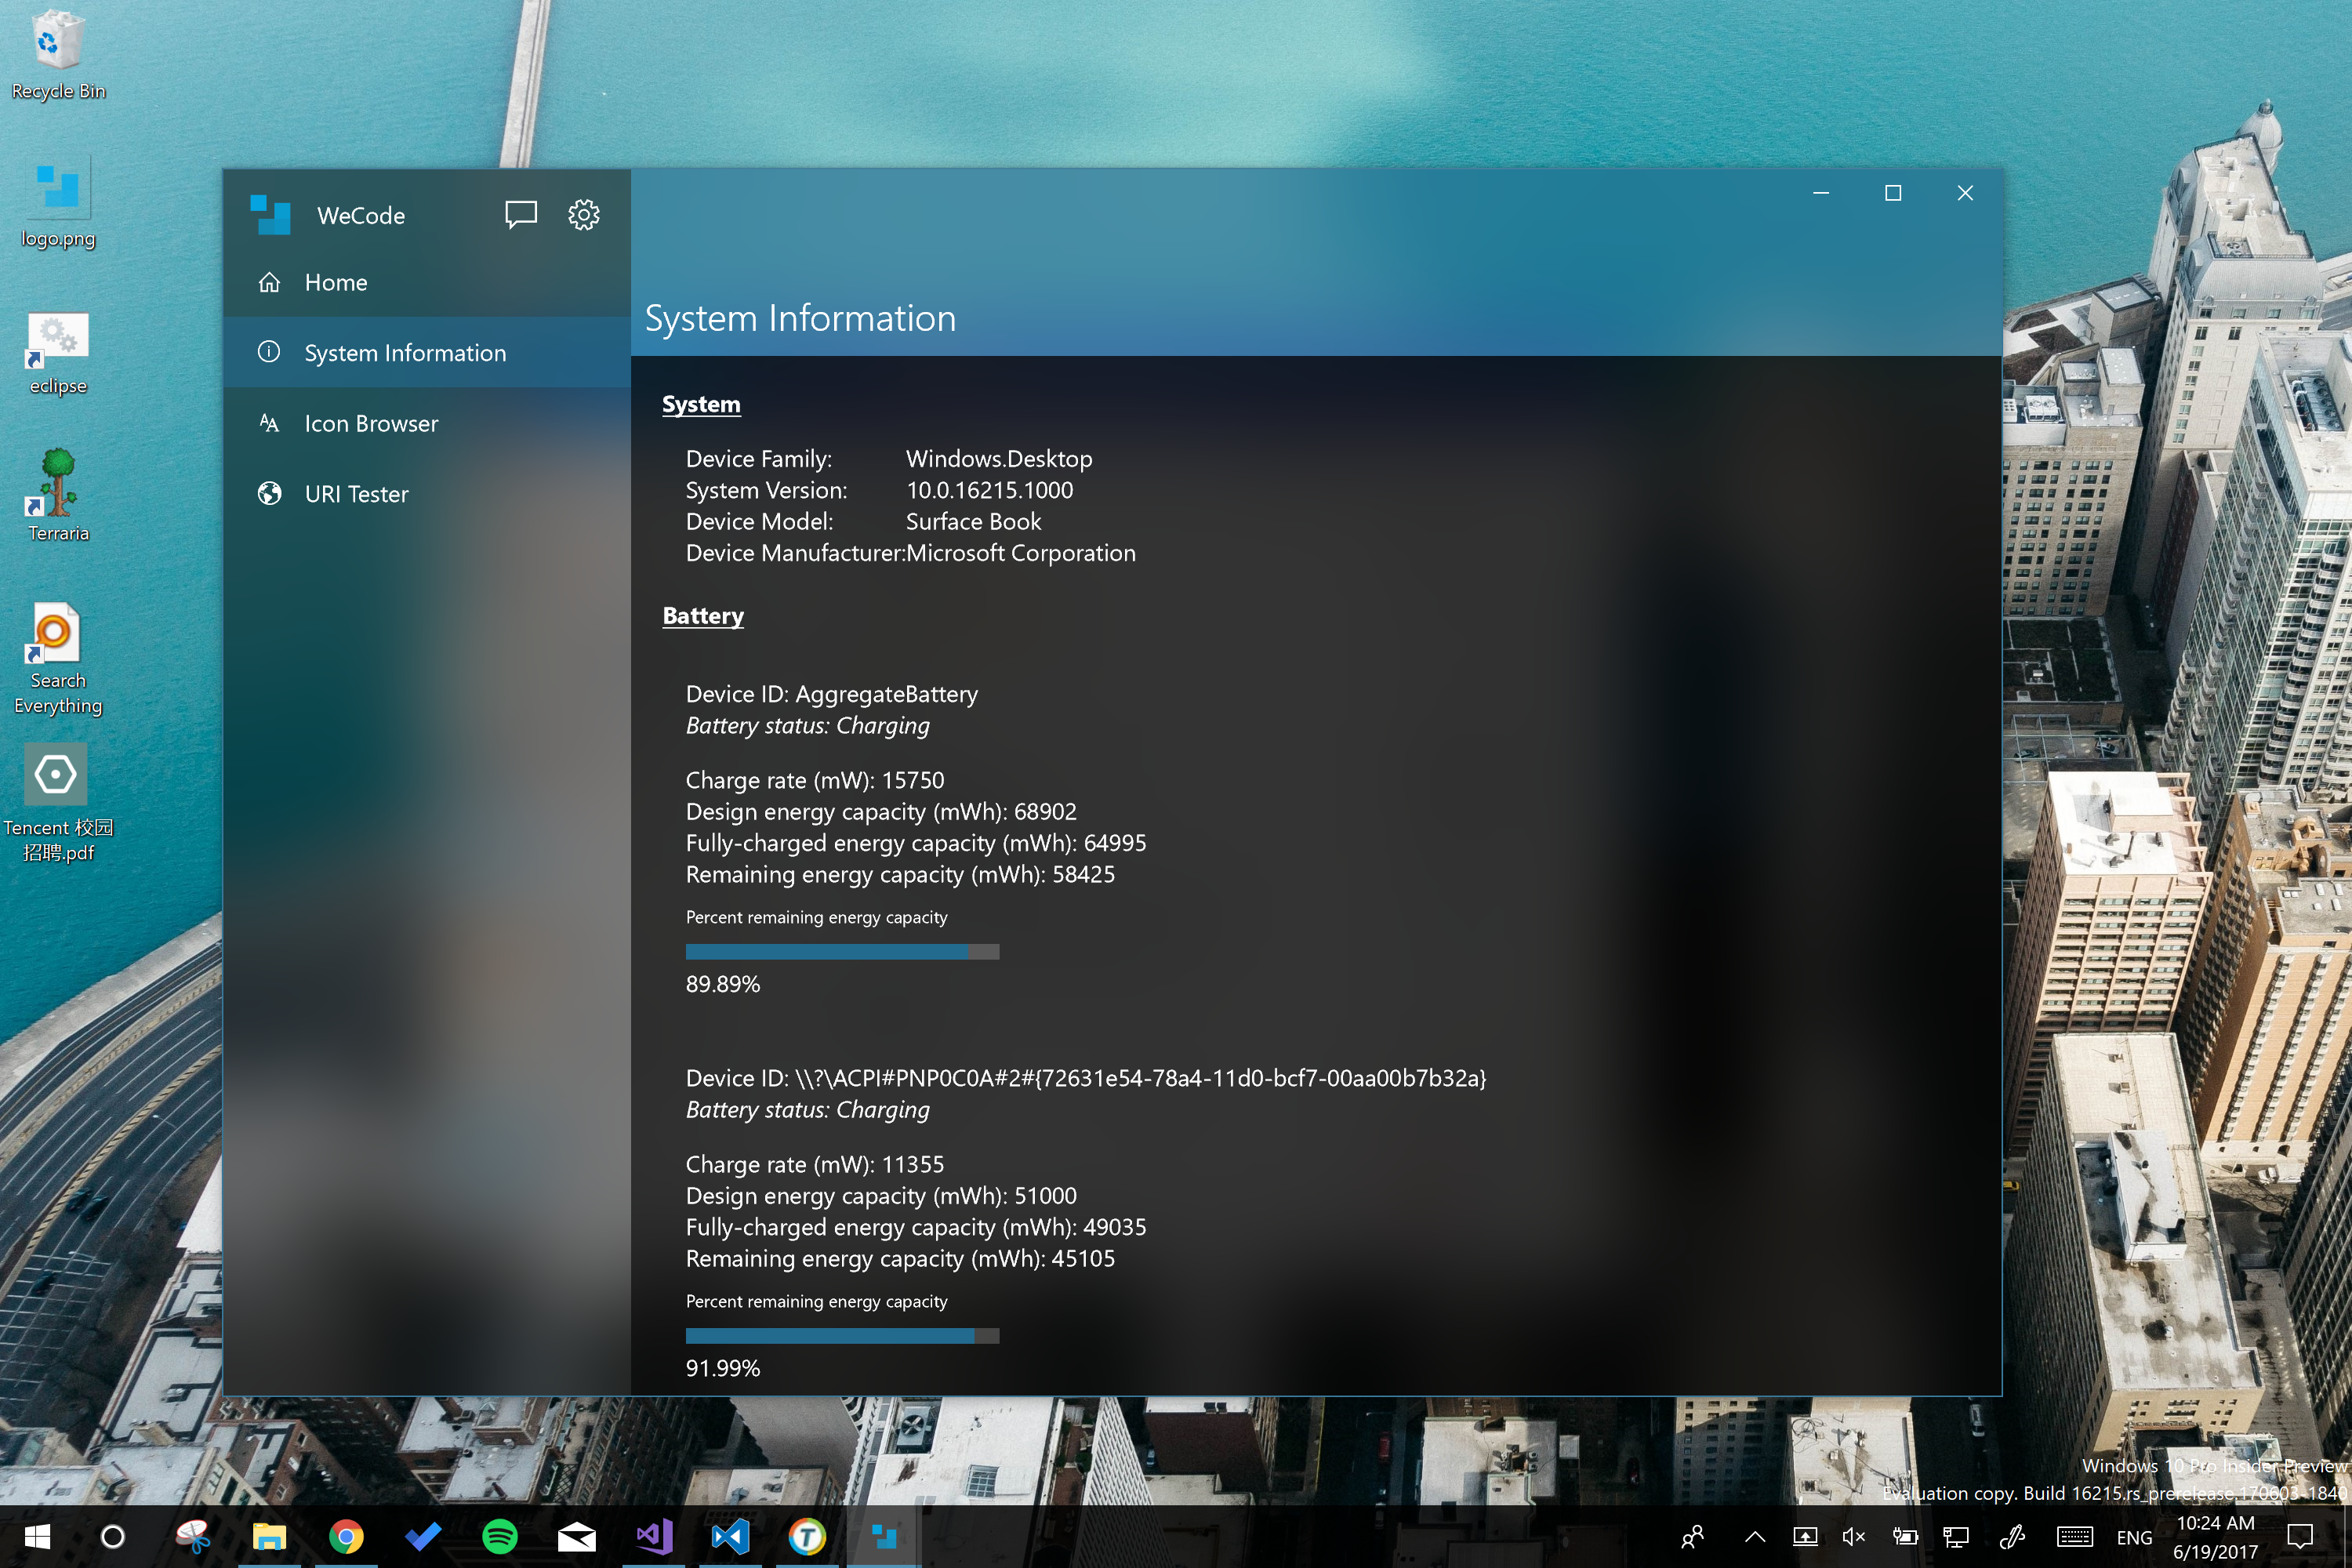Viewport: 2352px width, 1568px height.
Task: Click the Battery section heading
Action: 703,616
